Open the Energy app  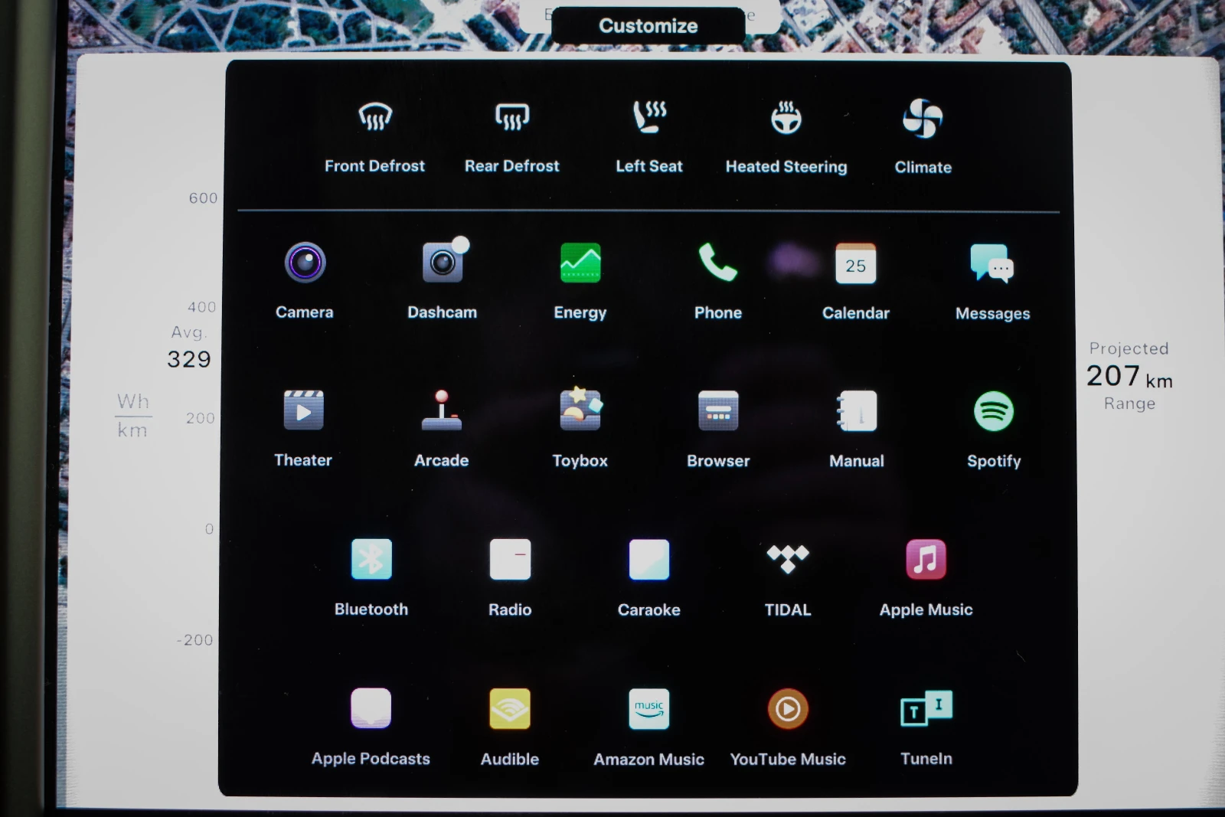(580, 264)
